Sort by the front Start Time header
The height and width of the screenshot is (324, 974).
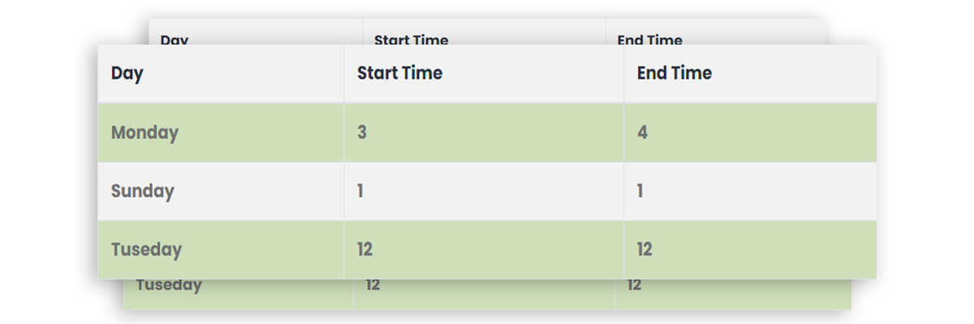tap(399, 74)
